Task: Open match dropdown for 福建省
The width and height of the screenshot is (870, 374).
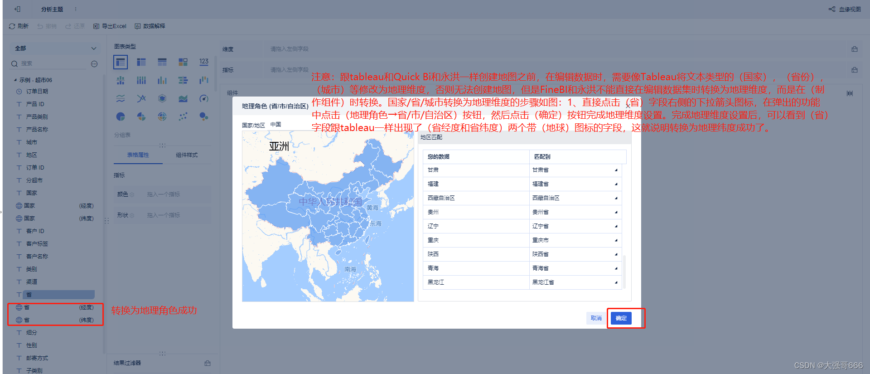Action: [616, 184]
